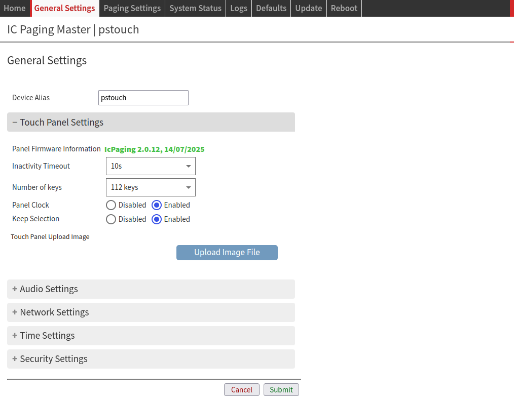This screenshot has height=400, width=514.
Task: Select Enabled for Panel Clock
Action: [x=157, y=205]
